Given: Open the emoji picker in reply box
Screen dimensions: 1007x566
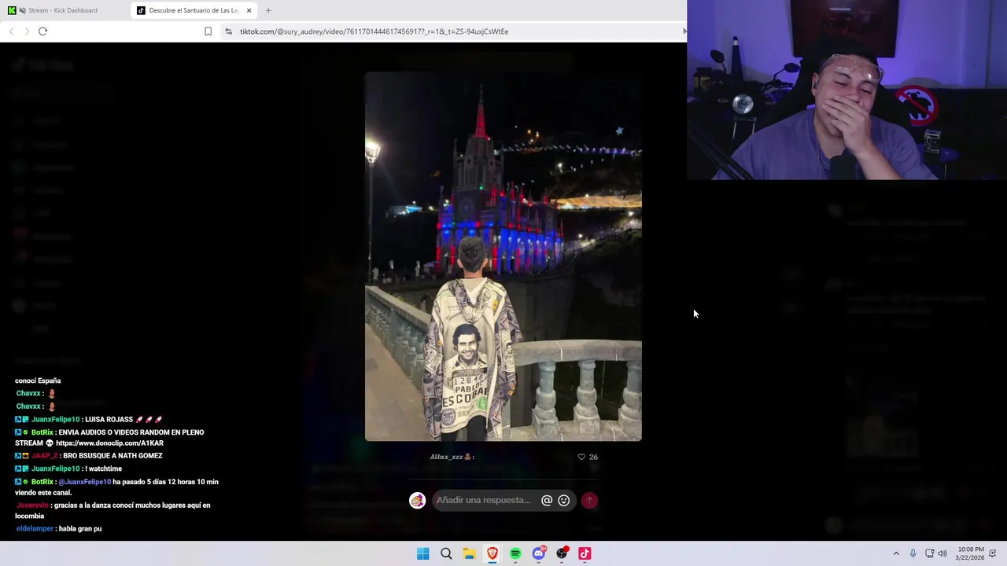Looking at the screenshot, I should tap(564, 500).
